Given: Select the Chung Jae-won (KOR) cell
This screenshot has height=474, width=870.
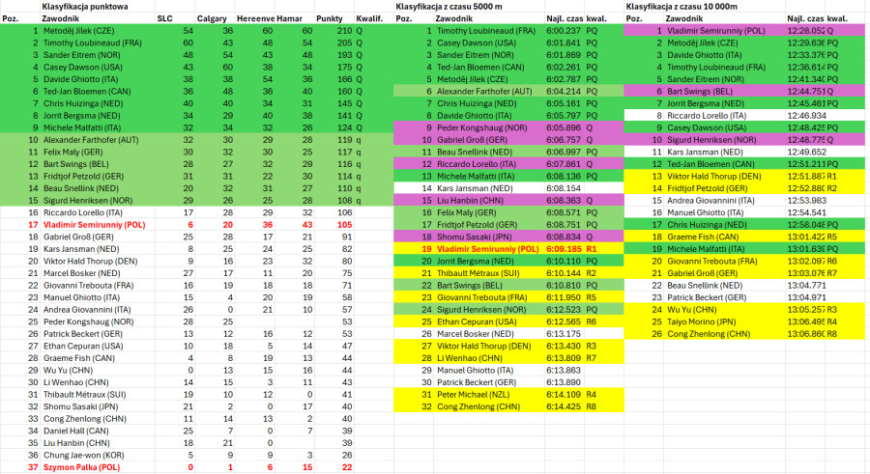Looking at the screenshot, I should coord(83,454).
